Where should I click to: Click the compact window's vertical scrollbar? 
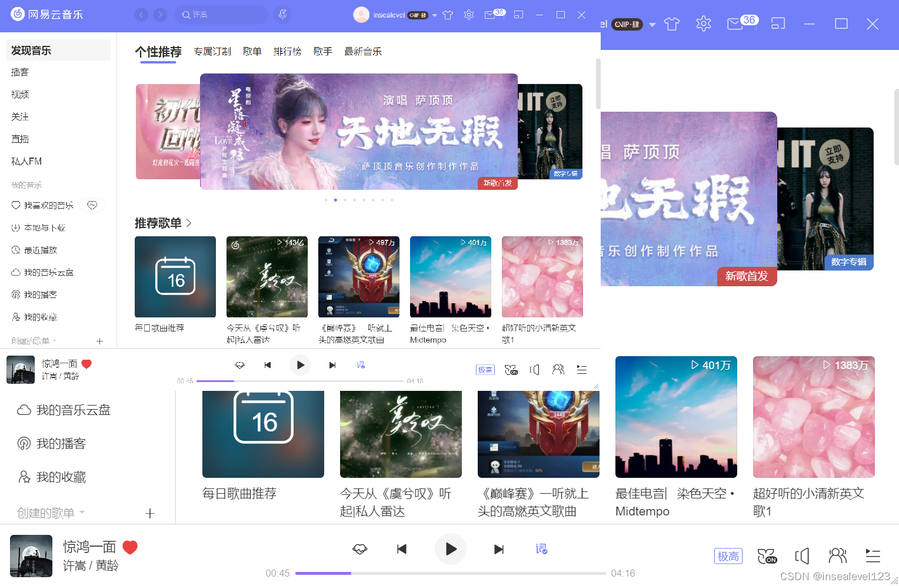coord(598,83)
